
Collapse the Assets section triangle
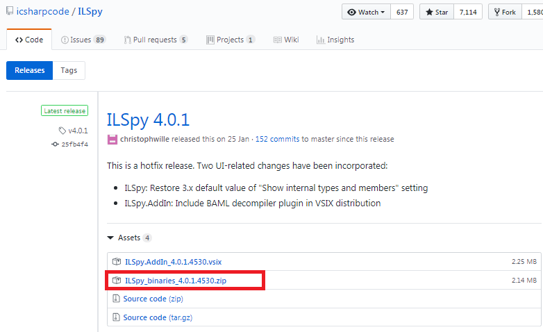110,238
